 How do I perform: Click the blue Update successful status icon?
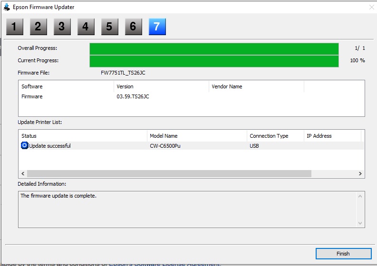coord(25,145)
